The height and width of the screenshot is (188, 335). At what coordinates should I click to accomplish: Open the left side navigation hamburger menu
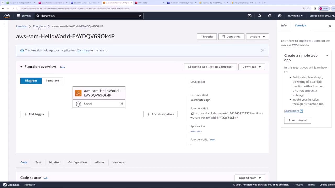click(4, 24)
